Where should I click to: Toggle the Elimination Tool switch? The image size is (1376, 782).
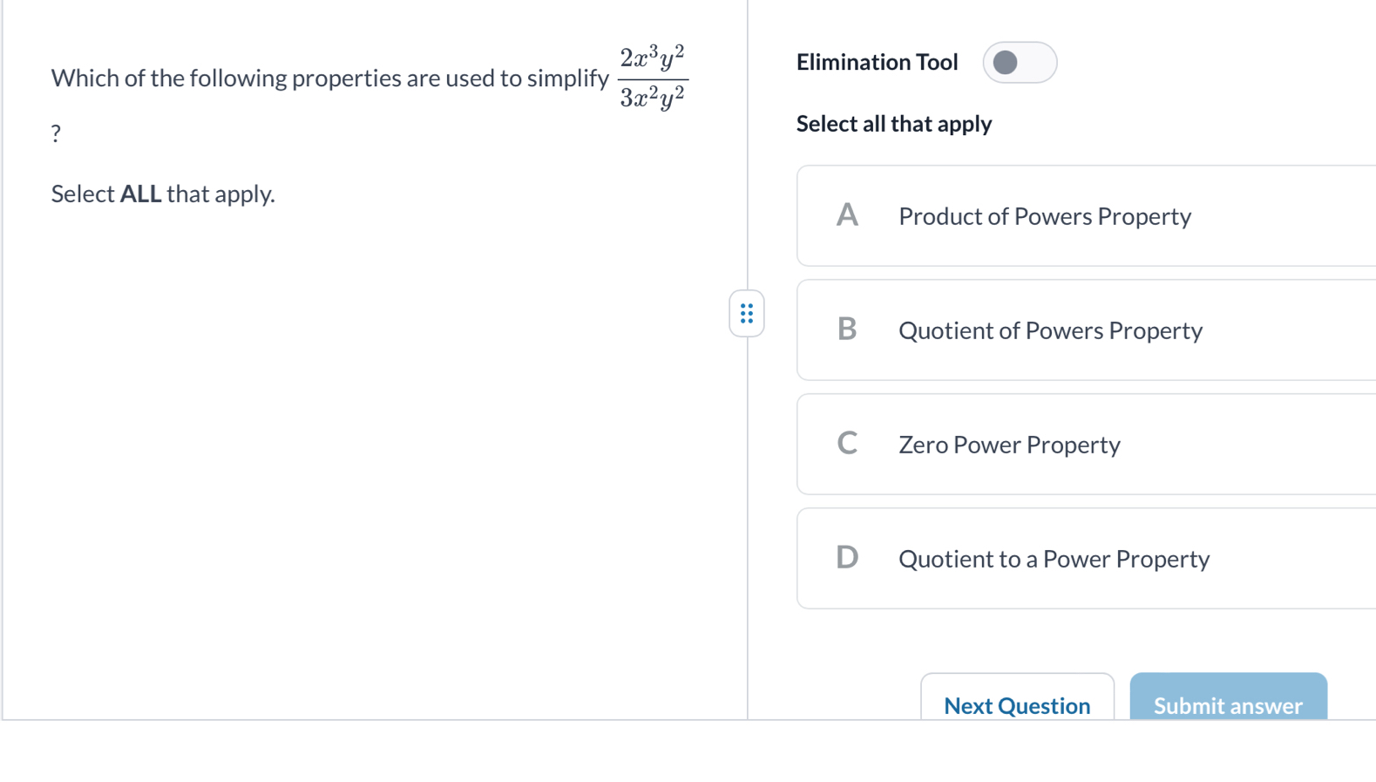click(1019, 63)
